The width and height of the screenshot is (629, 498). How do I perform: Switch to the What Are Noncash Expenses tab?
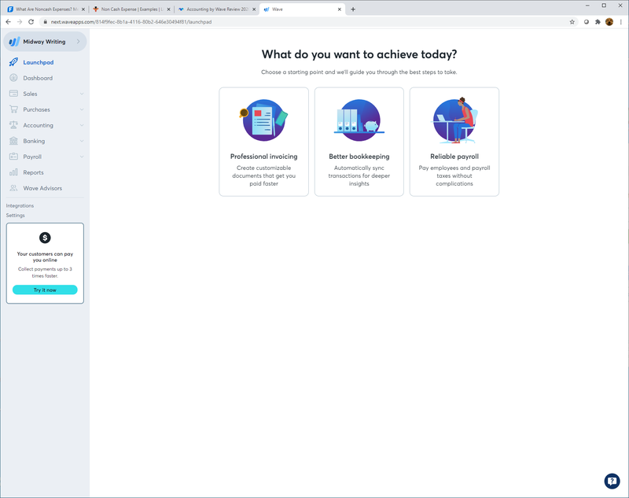(46, 9)
